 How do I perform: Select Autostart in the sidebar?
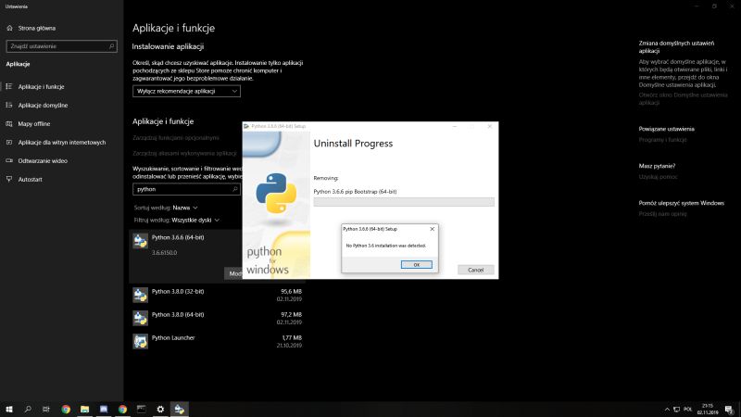click(31, 179)
